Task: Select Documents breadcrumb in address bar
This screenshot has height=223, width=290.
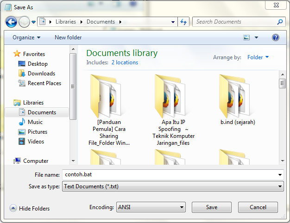Action: pos(101,22)
